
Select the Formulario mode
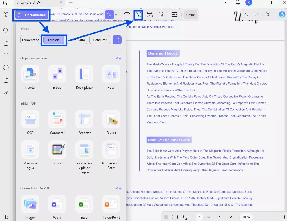tap(77, 40)
